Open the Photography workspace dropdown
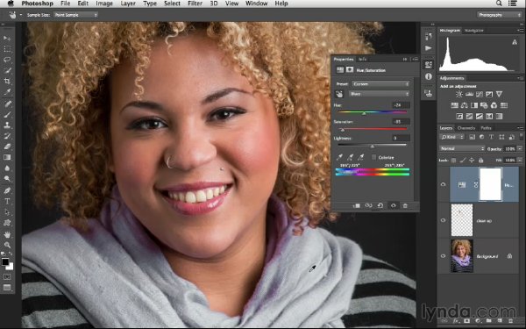The height and width of the screenshot is (329, 526). (500, 15)
